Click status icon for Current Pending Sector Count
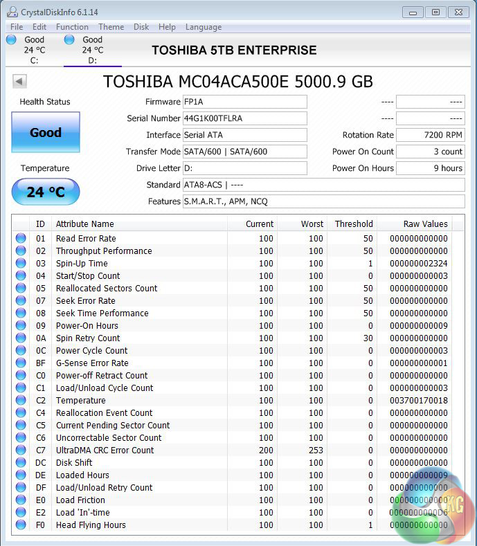477x546 pixels. tap(21, 425)
